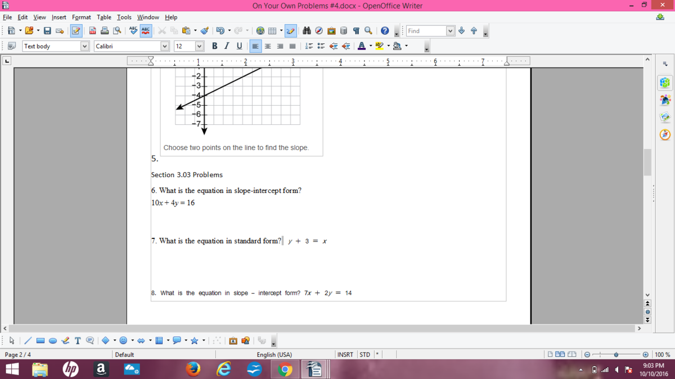Toggle bulleted list

point(321,46)
